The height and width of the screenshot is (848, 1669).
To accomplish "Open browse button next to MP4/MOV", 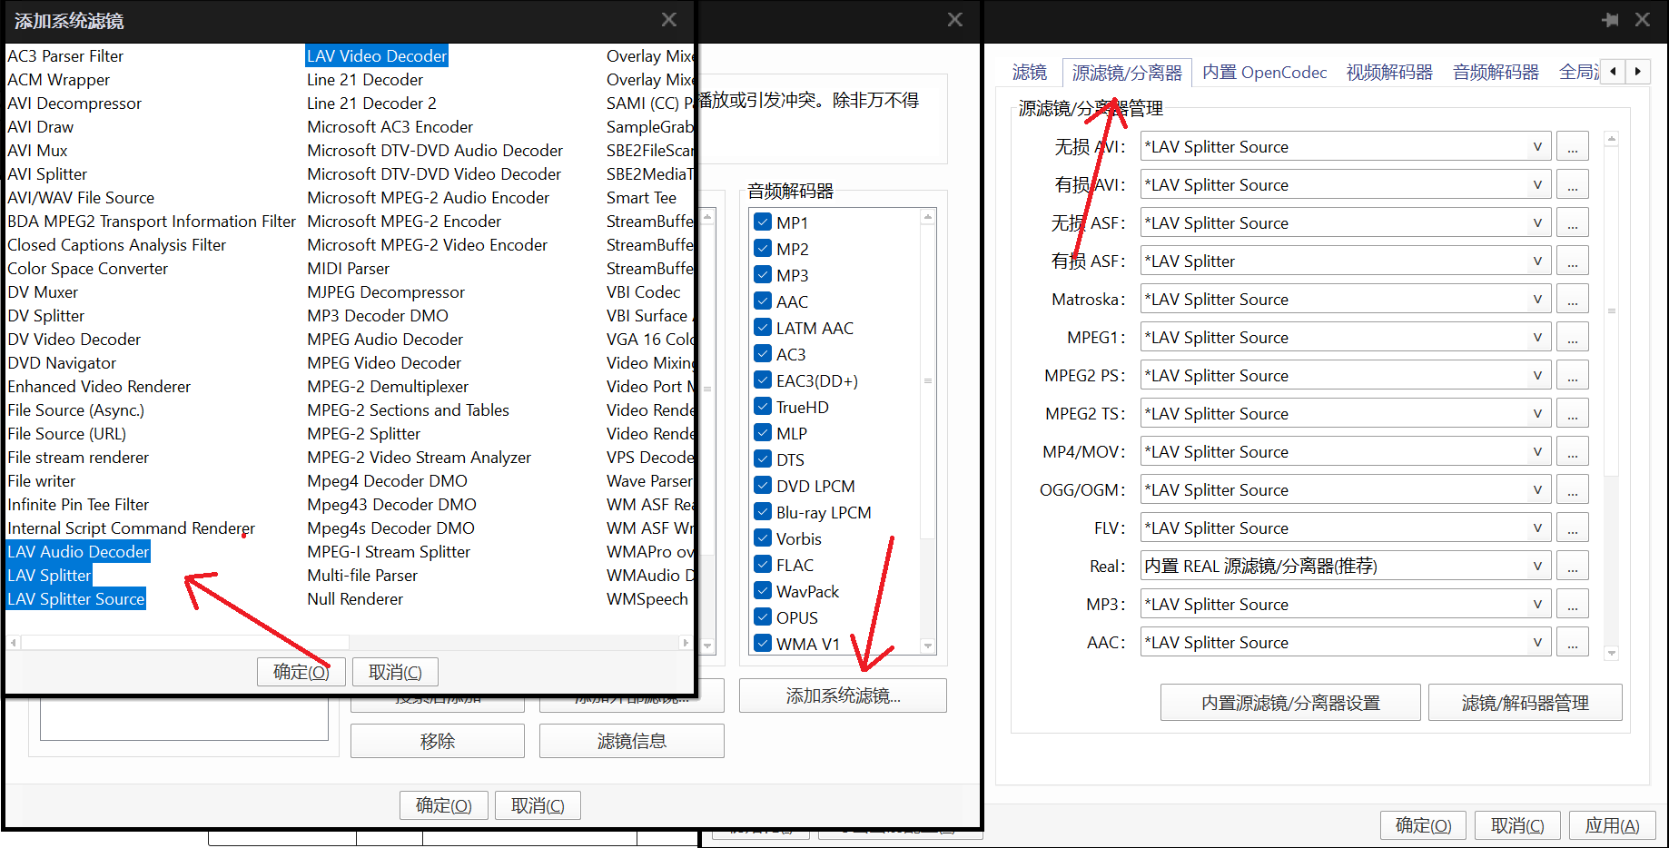I will click(1572, 452).
